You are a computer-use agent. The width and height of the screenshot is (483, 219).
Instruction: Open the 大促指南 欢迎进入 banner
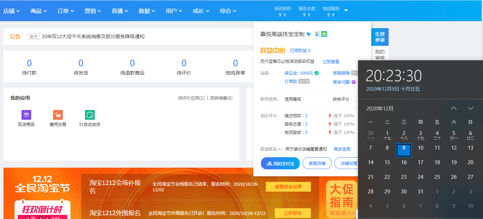(342, 200)
